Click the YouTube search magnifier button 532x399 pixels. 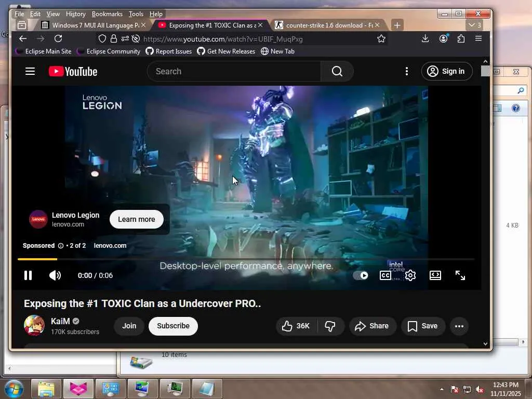(337, 71)
